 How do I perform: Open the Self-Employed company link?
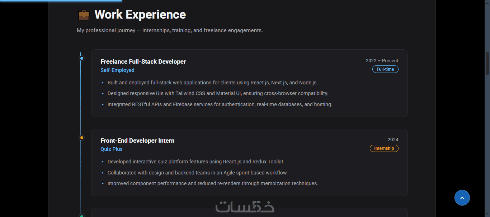pos(117,70)
